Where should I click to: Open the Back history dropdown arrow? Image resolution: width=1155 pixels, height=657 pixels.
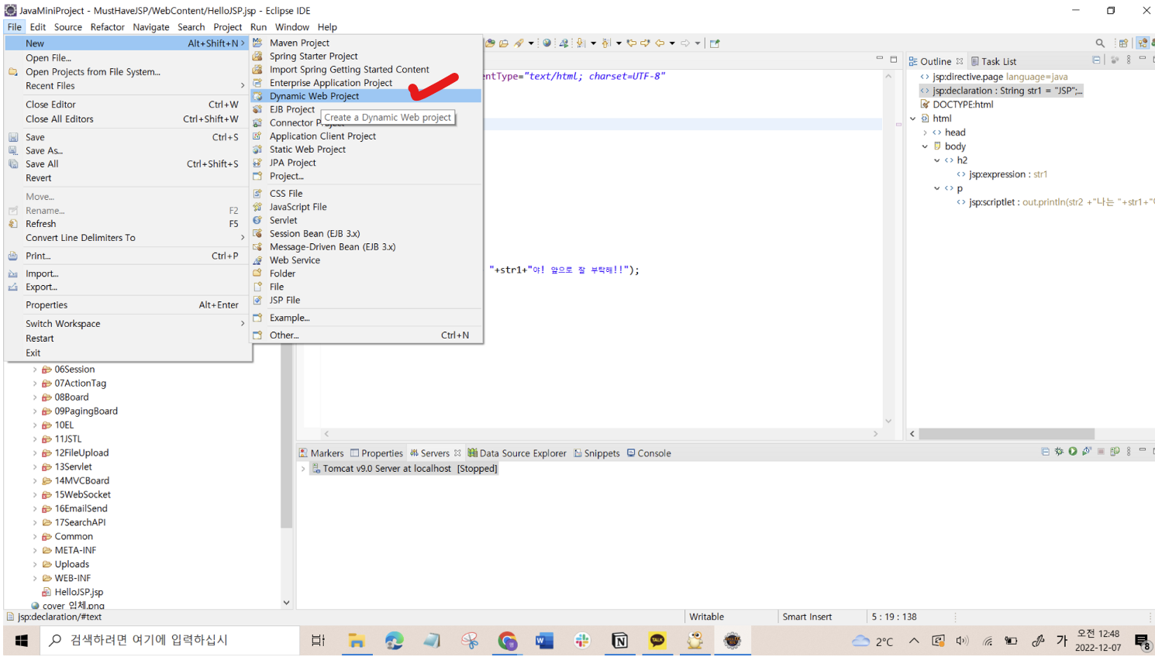pos(672,43)
